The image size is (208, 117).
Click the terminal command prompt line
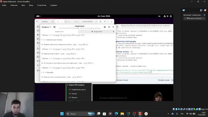(x=144, y=71)
